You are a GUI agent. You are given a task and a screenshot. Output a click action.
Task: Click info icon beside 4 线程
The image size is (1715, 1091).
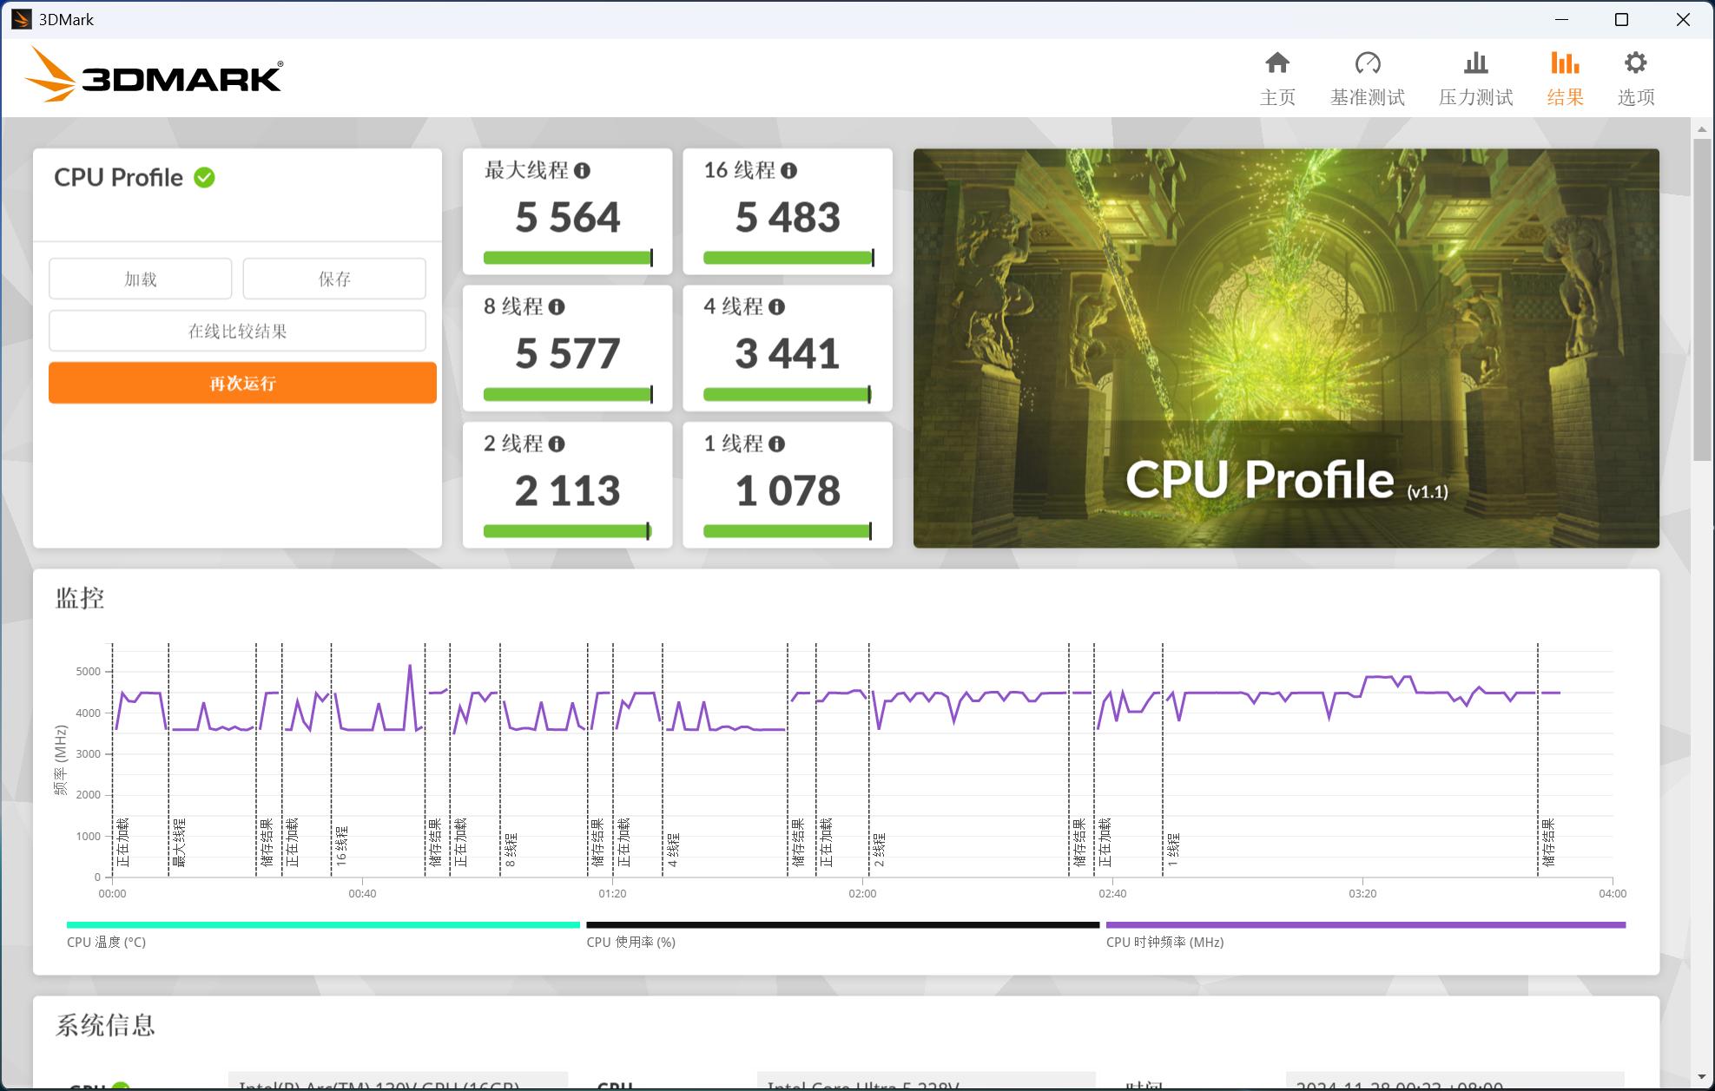point(777,307)
